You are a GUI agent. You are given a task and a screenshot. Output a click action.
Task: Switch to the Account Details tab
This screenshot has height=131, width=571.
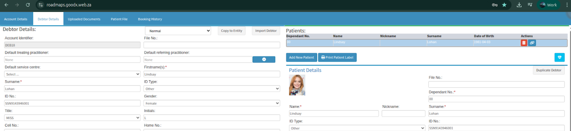tap(16, 19)
